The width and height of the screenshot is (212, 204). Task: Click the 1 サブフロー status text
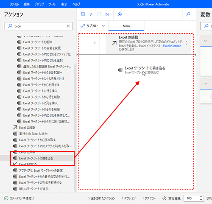click(149, 198)
